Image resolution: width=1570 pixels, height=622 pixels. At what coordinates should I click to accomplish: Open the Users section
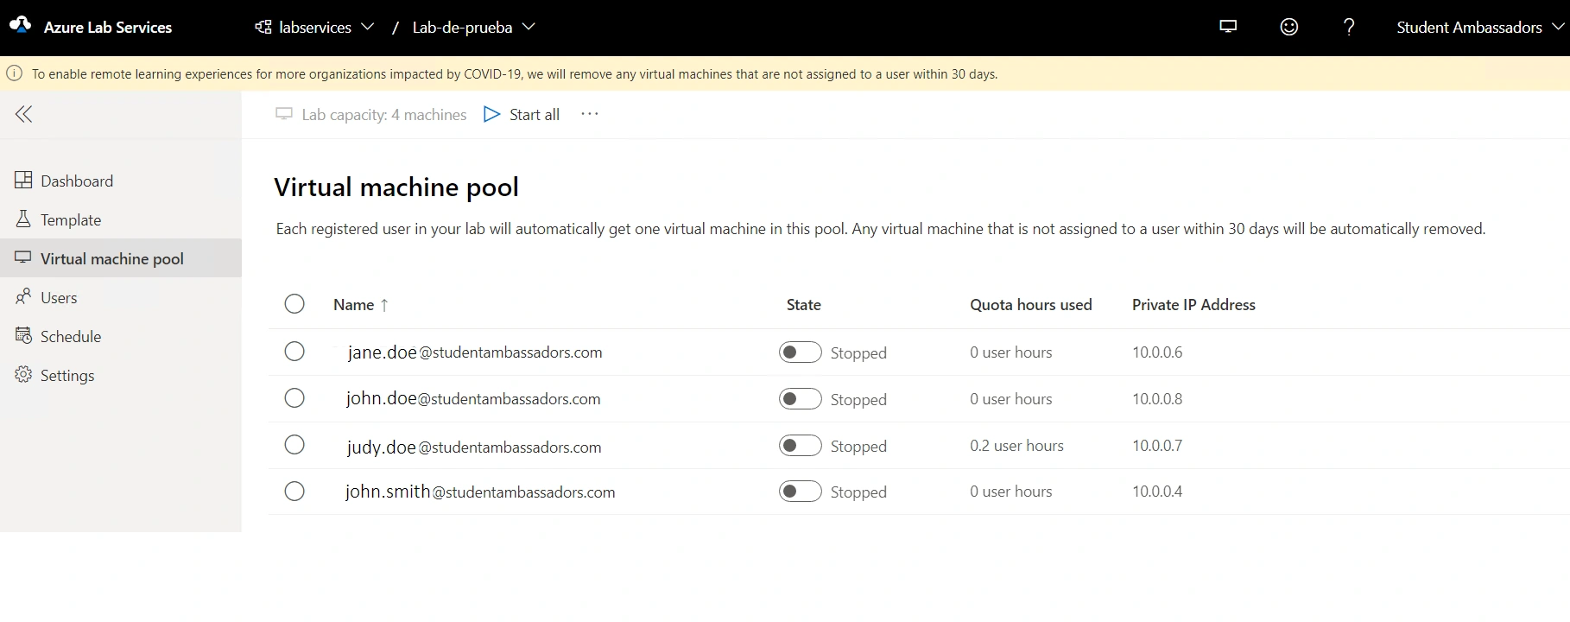click(121, 297)
